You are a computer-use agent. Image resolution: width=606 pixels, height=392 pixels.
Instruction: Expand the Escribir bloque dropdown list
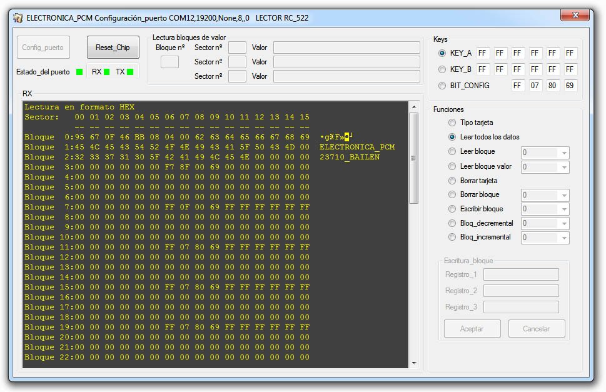pyautogui.click(x=564, y=209)
